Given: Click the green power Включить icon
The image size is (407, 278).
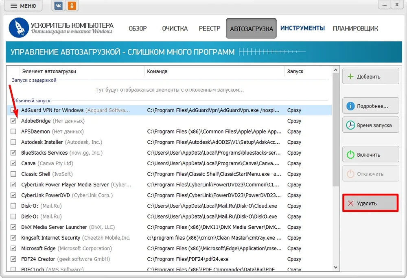Looking at the screenshot, I should tap(350, 155).
